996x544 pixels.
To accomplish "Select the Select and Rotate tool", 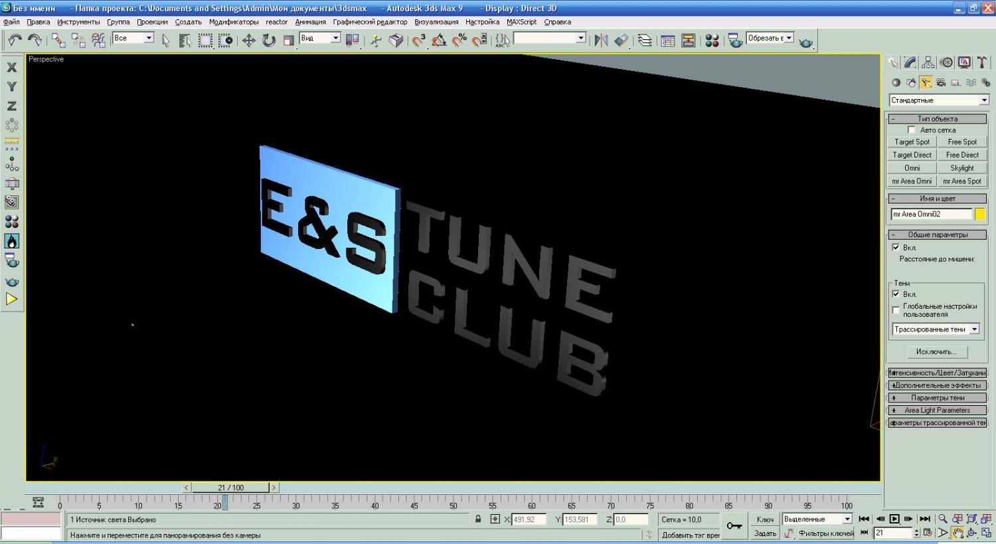I will click(x=268, y=41).
